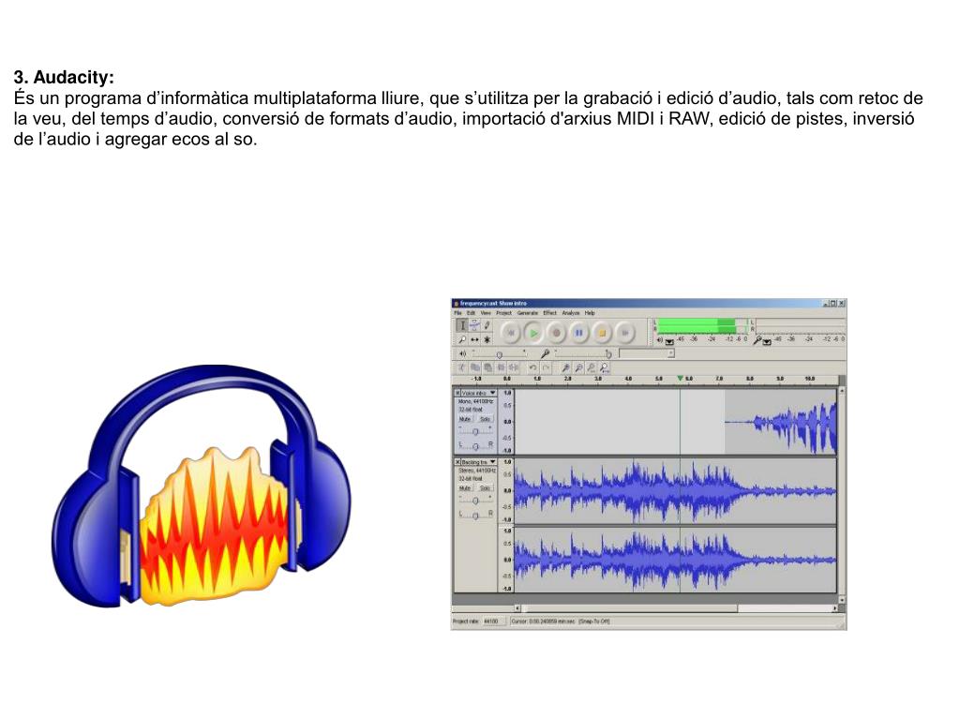The height and width of the screenshot is (719, 959).
Task: Open the input meter dropdown arrow
Action: coord(767,342)
